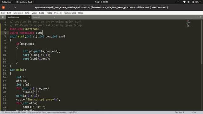The height and width of the screenshot is (114, 203).
Task: Click line number 14 in gutter
Action: (4, 70)
